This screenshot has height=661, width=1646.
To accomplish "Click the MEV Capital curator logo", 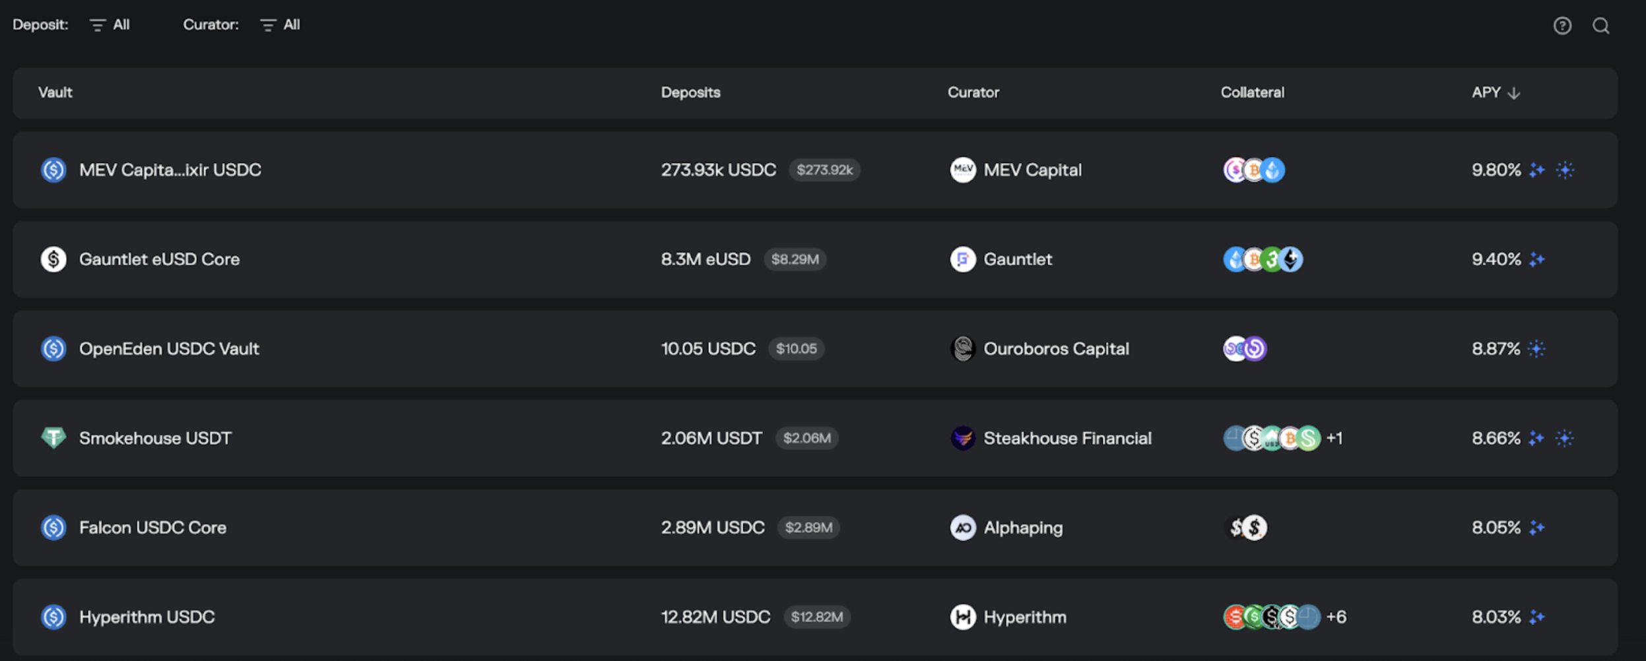I will [x=962, y=170].
